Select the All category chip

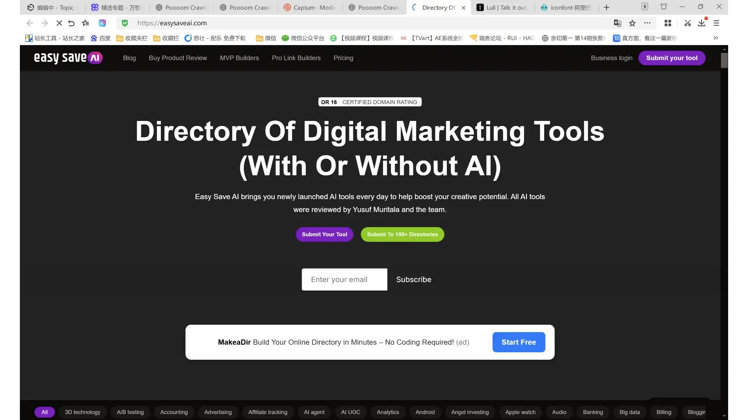tap(45, 412)
